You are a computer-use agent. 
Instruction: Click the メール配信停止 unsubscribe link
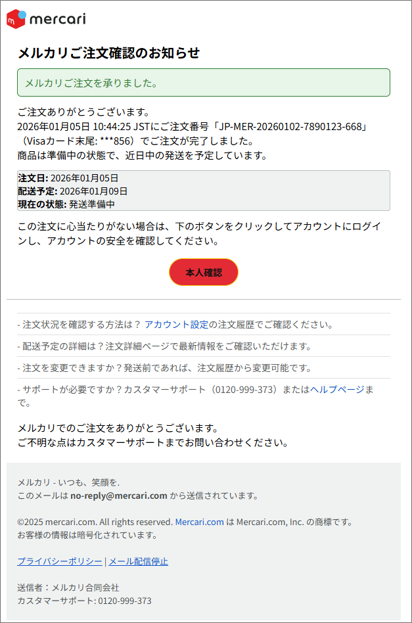pyautogui.click(x=138, y=561)
